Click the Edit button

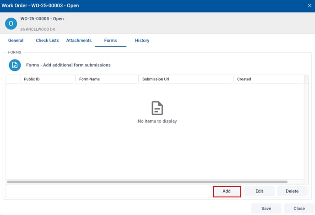click(x=259, y=191)
